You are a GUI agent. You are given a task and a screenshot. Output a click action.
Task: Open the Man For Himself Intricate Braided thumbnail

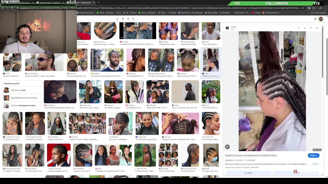click(x=59, y=155)
